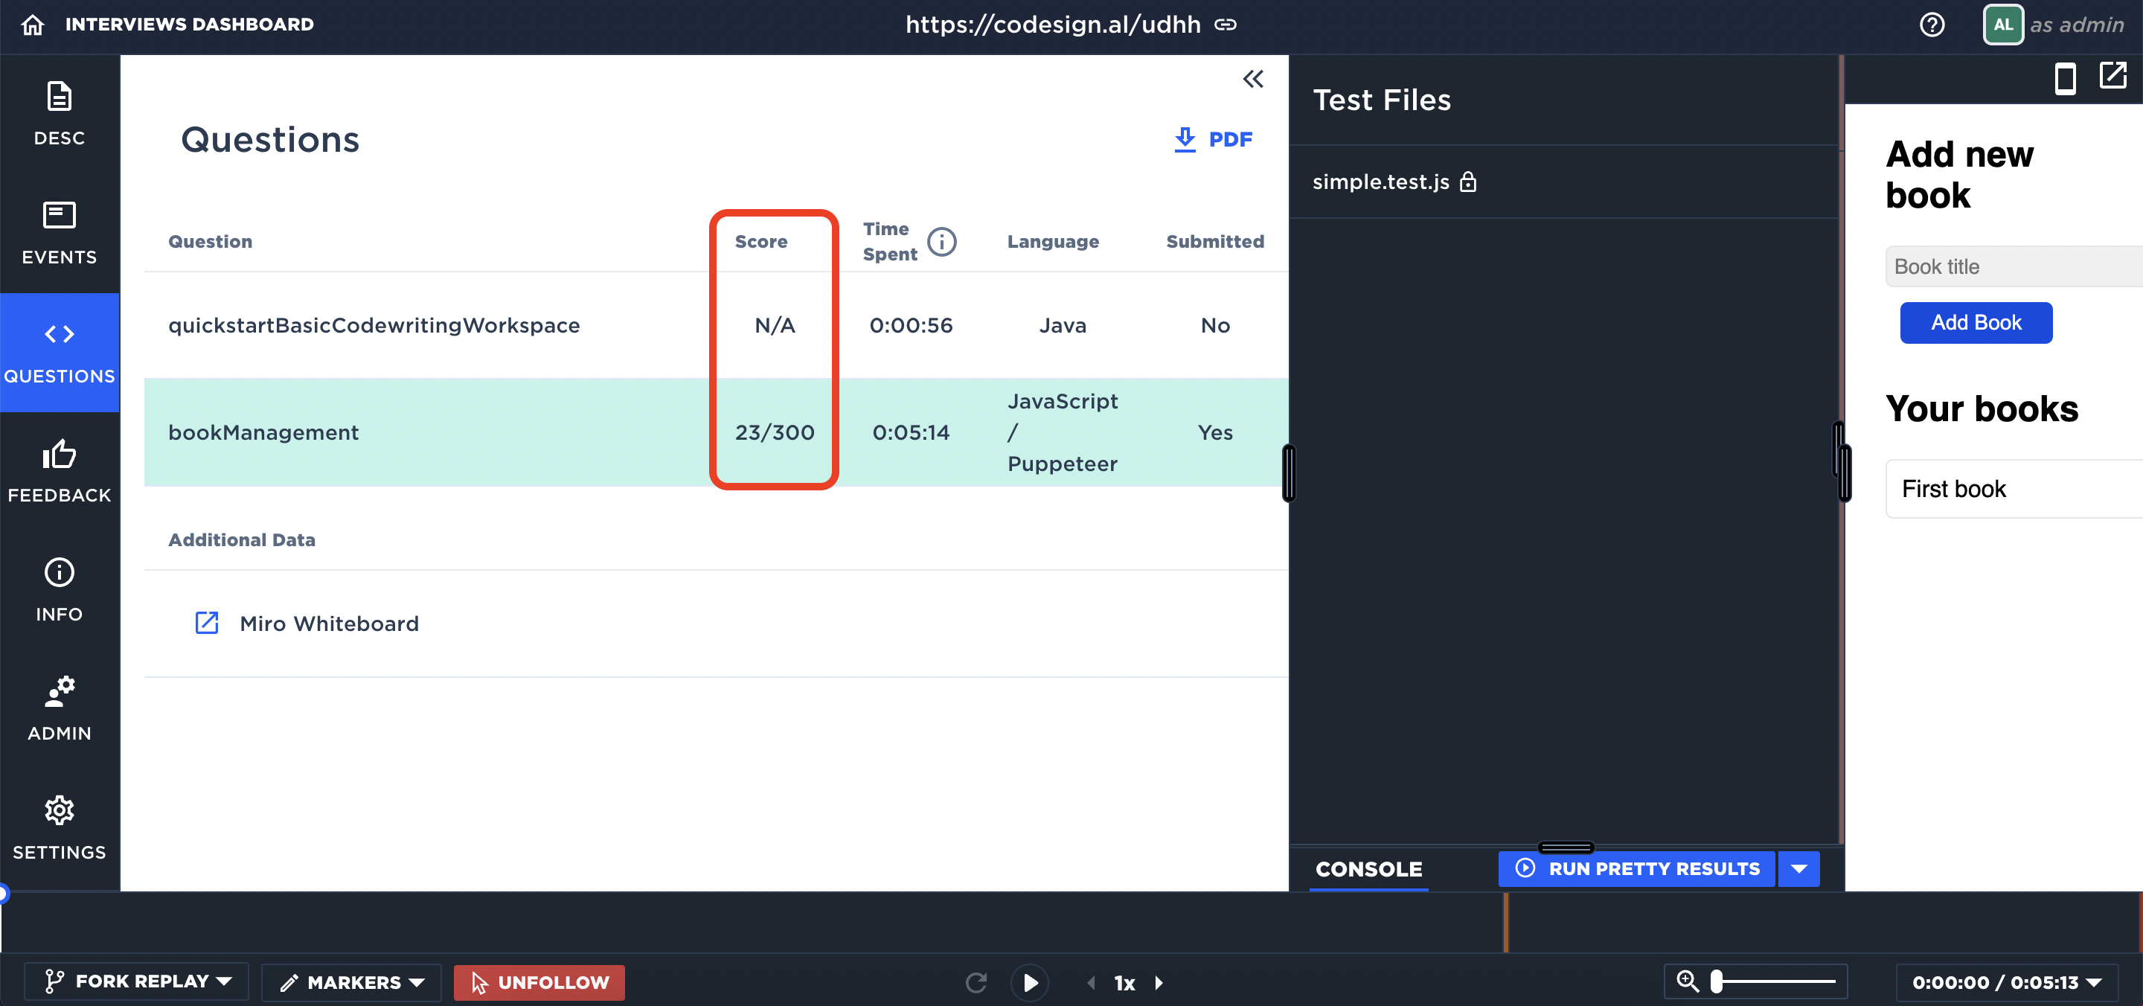The height and width of the screenshot is (1006, 2143).
Task: Select bookManagement question row
Action: point(715,433)
